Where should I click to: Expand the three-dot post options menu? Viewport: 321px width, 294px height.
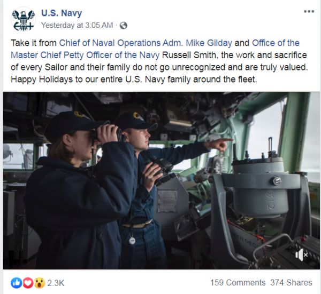pyautogui.click(x=309, y=11)
